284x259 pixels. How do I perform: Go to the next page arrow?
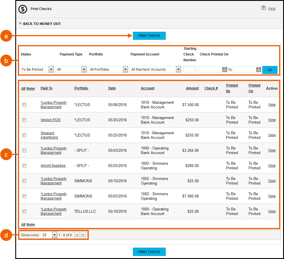coord(83,235)
